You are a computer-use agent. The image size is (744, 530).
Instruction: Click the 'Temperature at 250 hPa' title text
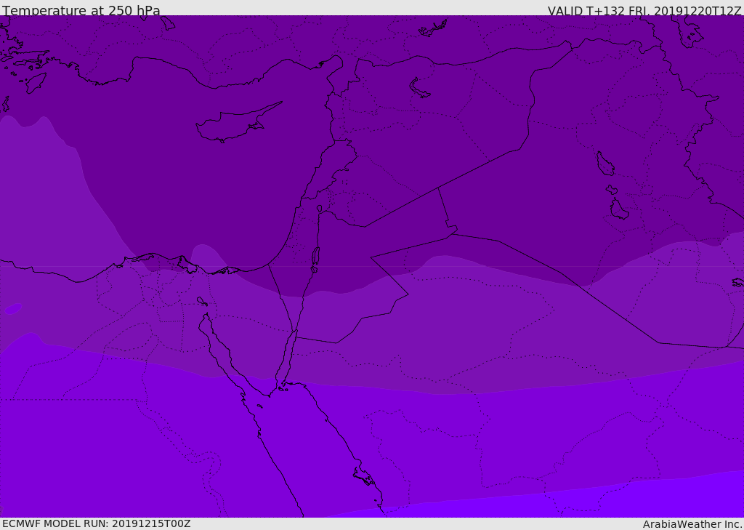81,10
